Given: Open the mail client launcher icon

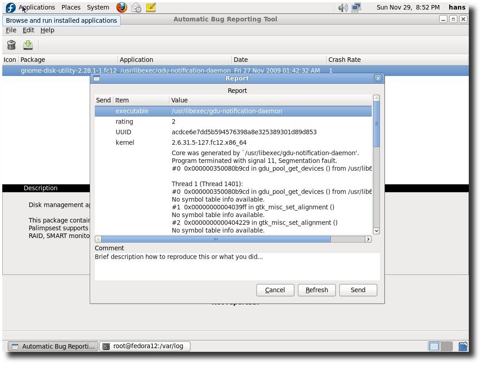Looking at the screenshot, I should point(136,8).
